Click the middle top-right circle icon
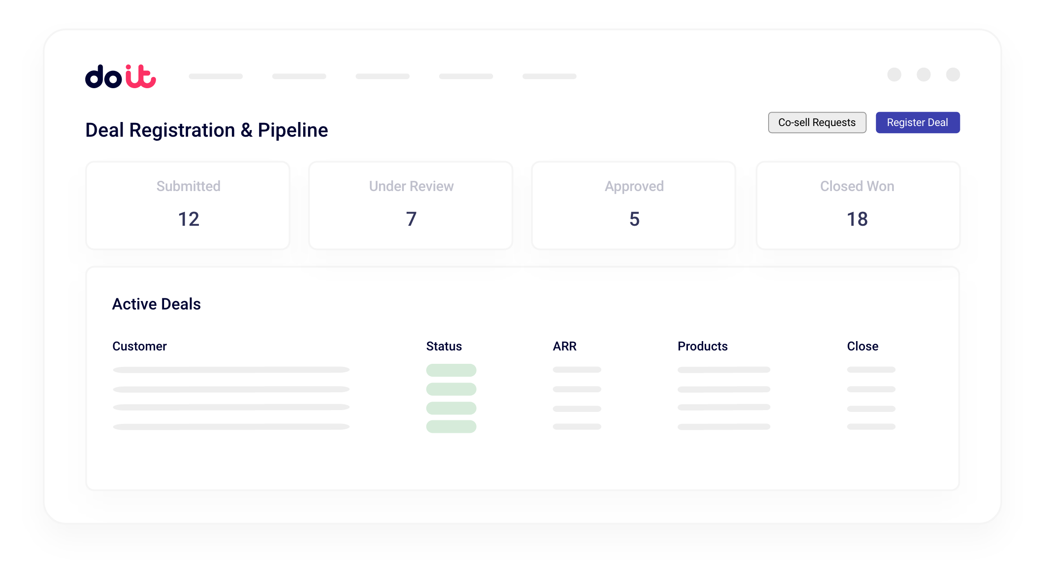 tap(923, 74)
